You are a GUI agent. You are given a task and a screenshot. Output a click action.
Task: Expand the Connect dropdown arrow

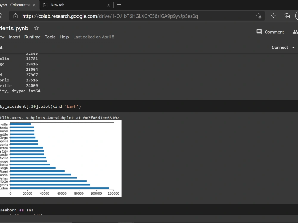(x=293, y=48)
